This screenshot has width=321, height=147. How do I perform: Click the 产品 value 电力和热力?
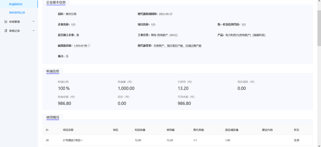tap(246, 35)
